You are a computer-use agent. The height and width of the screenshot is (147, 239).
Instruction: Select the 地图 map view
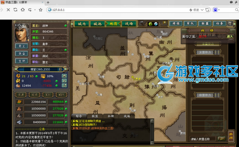coord(113,24)
